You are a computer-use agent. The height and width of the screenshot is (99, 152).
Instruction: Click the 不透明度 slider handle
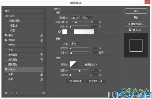[76, 22]
